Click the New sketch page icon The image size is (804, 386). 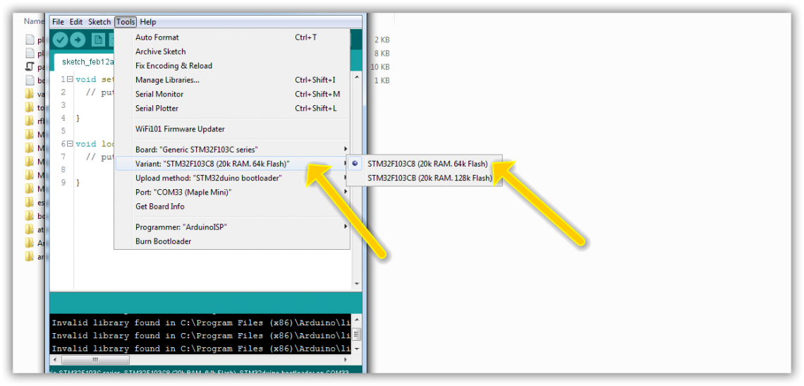tap(98, 40)
